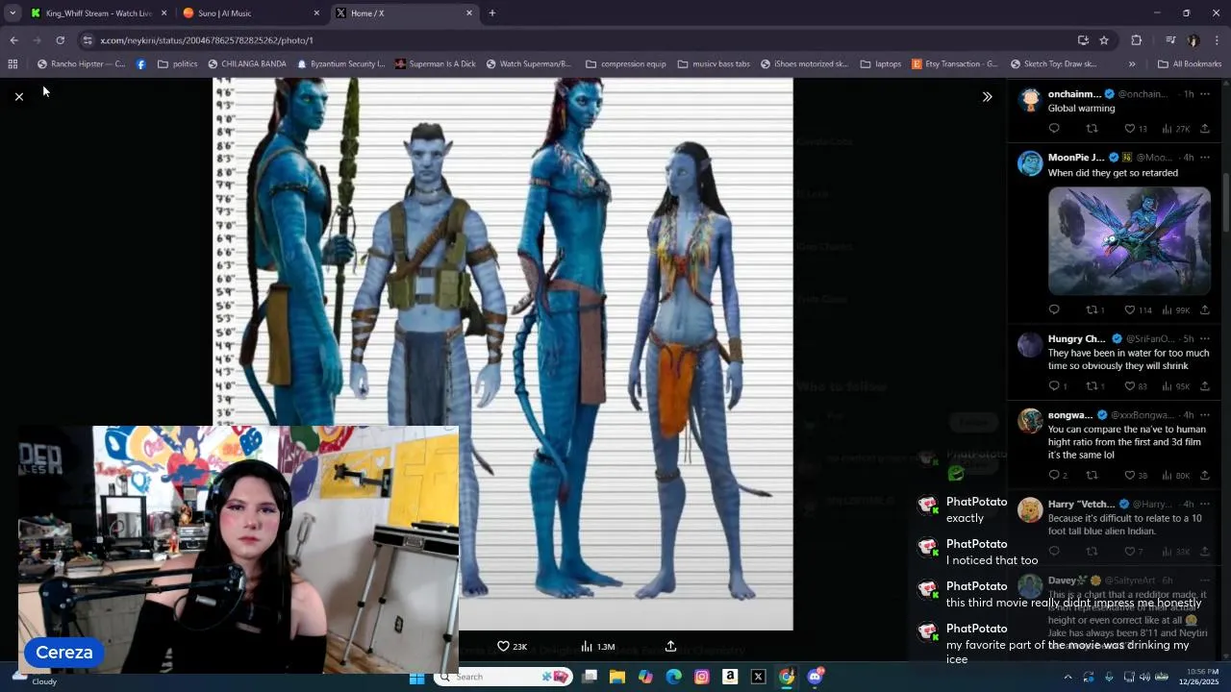1231x692 pixels.
Task: Share Hungry Ch's tweet with 95K views
Action: pos(1204,385)
